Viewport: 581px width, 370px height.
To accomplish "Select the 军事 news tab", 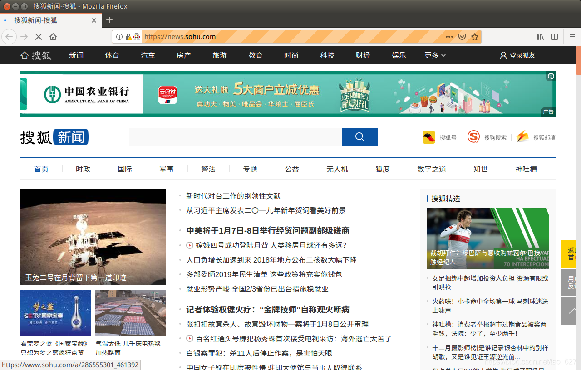I will click(167, 169).
